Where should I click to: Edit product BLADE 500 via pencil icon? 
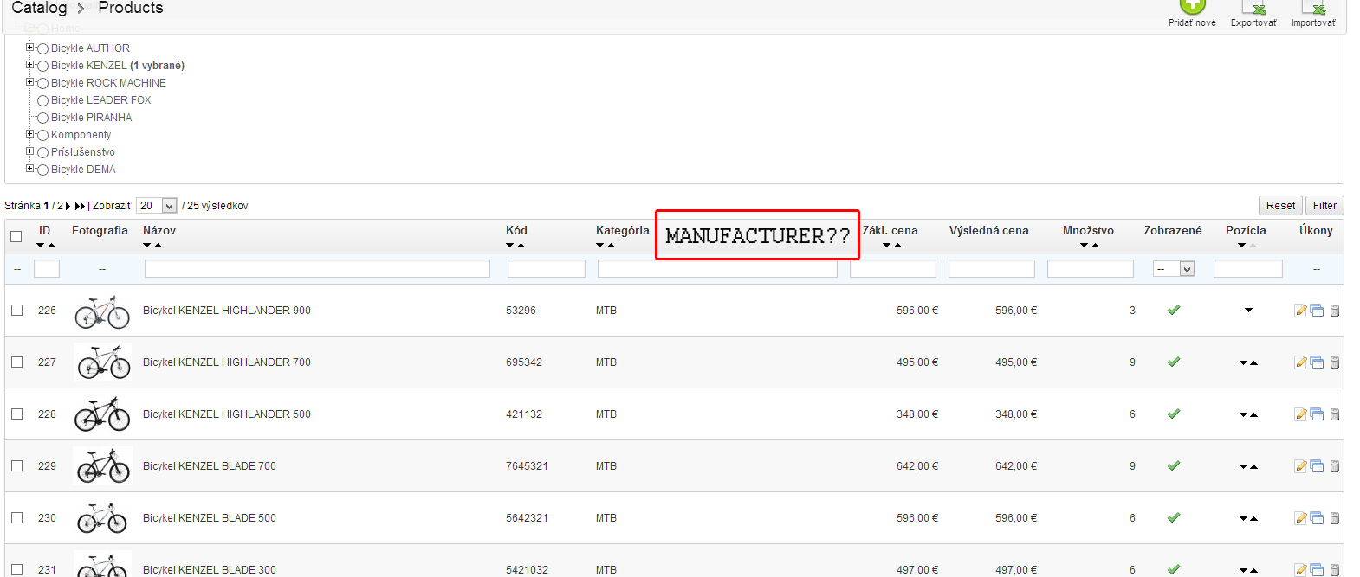pyautogui.click(x=1300, y=518)
